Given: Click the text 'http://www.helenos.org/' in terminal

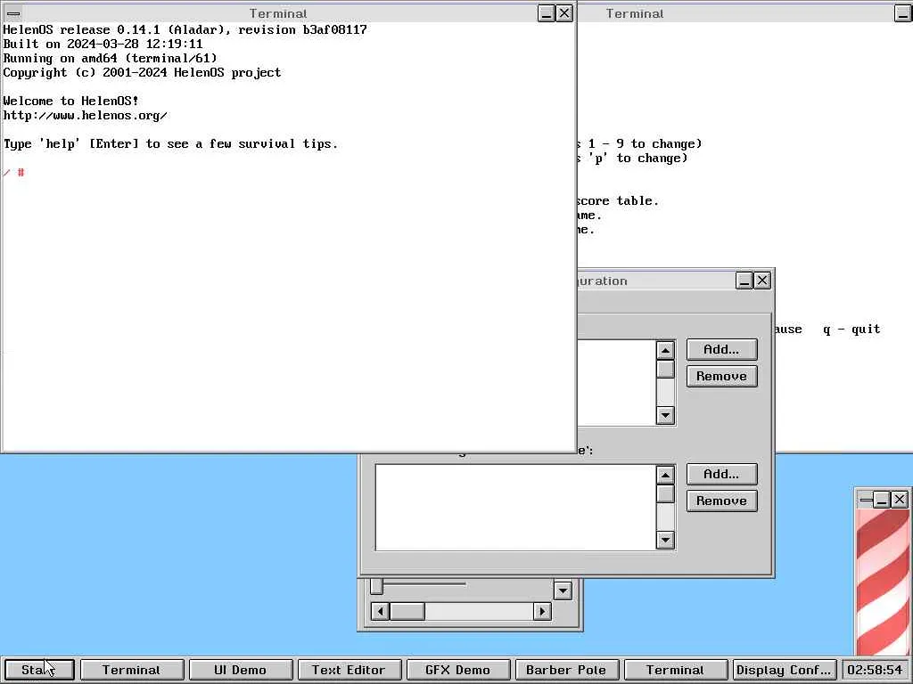Looking at the screenshot, I should [85, 115].
